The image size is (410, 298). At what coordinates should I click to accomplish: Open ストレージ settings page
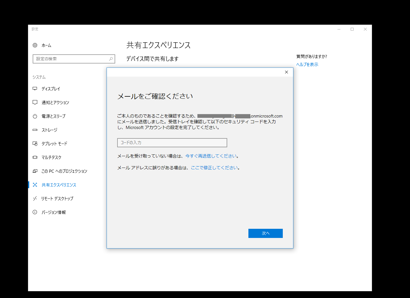tap(49, 130)
